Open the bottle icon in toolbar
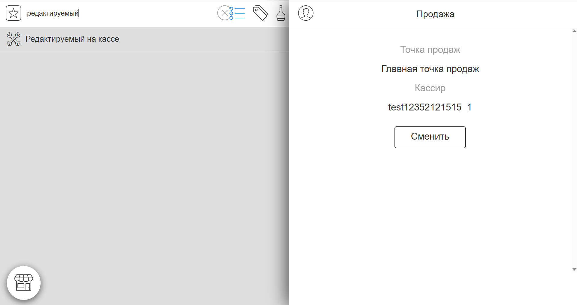 coord(281,13)
